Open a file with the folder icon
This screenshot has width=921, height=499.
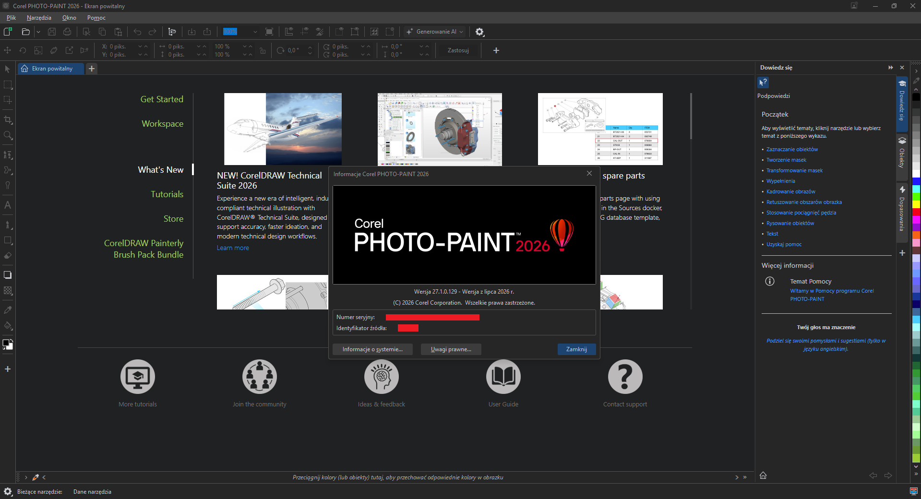pos(26,32)
